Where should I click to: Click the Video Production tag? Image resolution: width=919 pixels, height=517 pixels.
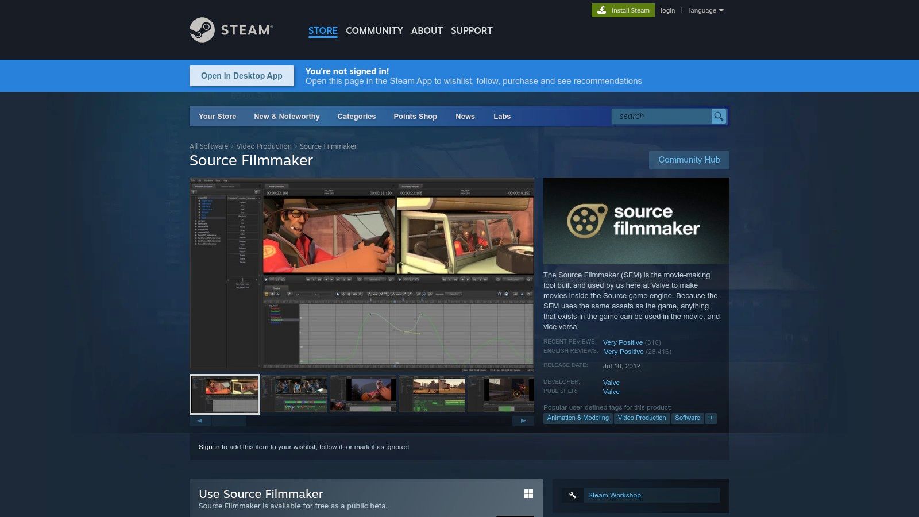click(642, 418)
